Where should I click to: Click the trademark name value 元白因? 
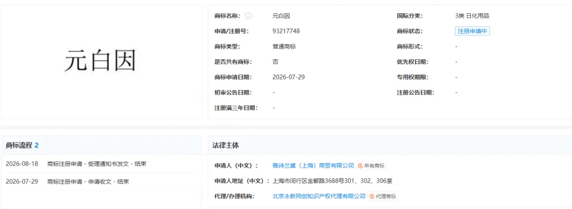[x=281, y=16]
